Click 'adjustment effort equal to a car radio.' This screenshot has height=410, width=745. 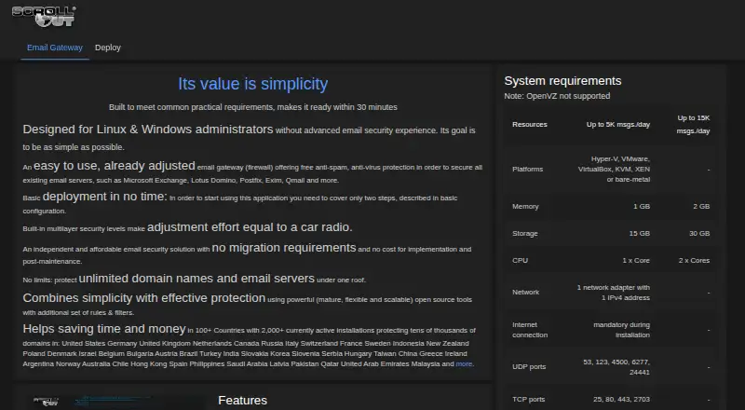[250, 227]
